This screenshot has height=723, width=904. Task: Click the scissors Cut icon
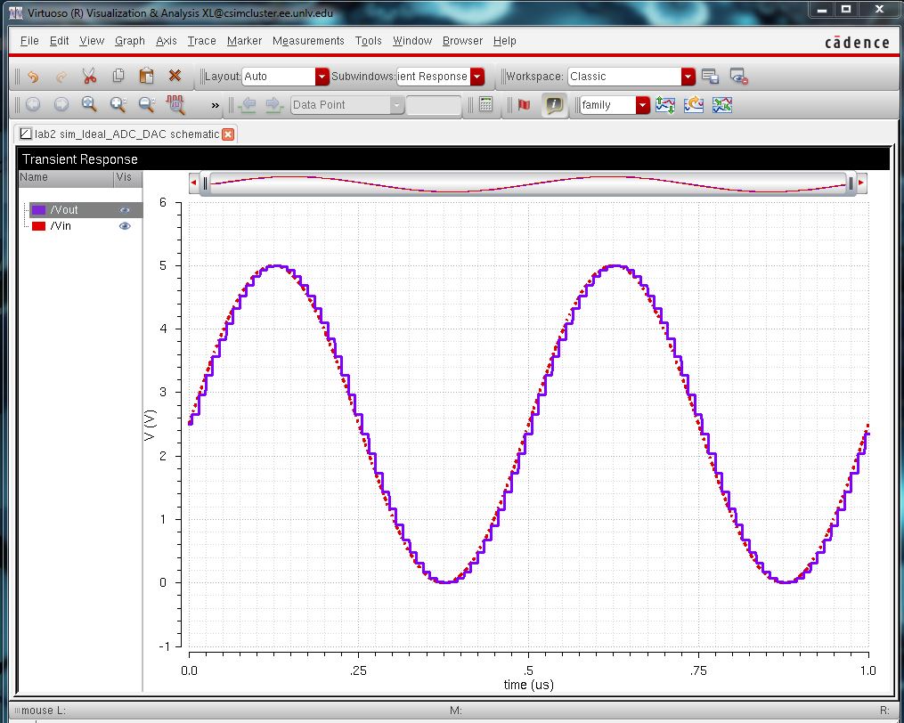tap(89, 77)
